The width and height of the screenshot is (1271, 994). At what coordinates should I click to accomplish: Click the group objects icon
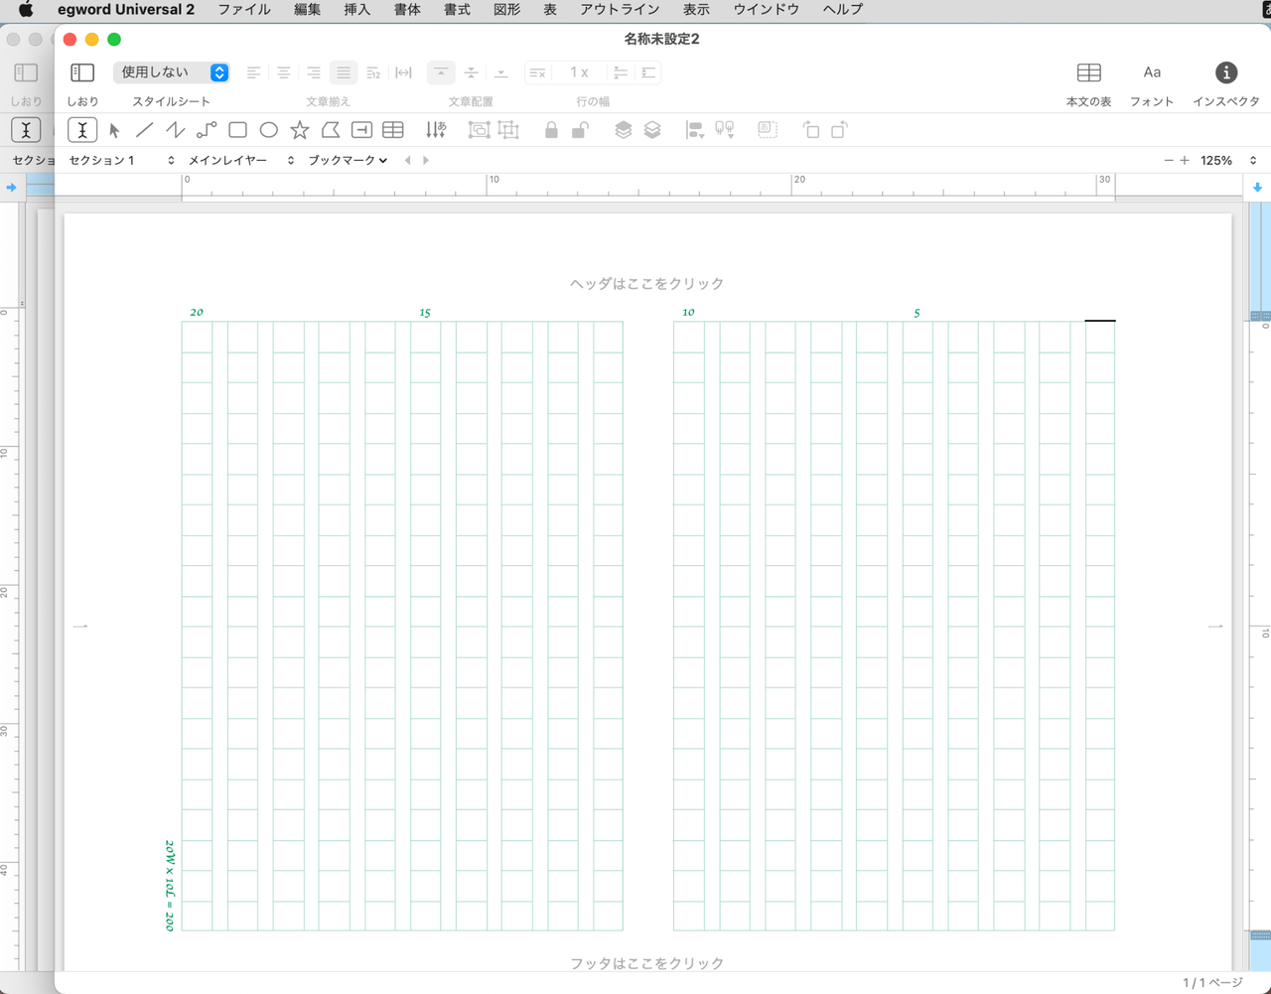click(479, 130)
